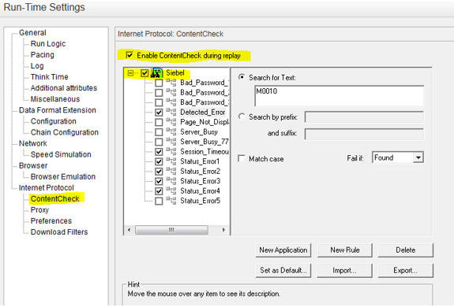Screen dimensions: 454x307
Task: Select Log in the settings tree
Action: [x=37, y=66]
